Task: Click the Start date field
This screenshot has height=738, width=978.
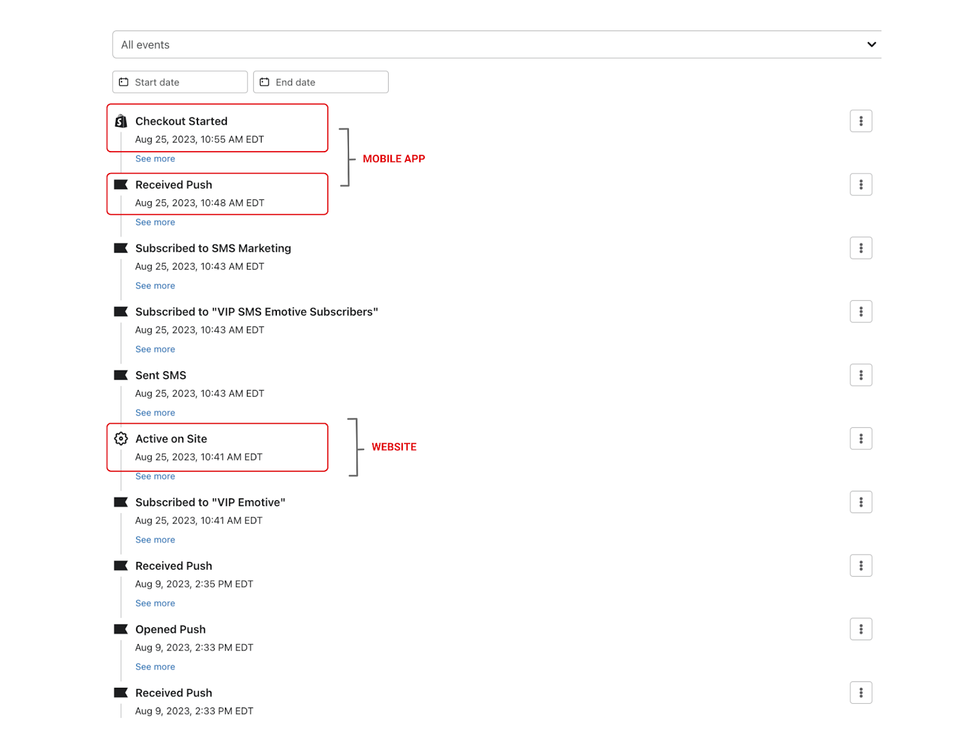Action: [x=180, y=82]
